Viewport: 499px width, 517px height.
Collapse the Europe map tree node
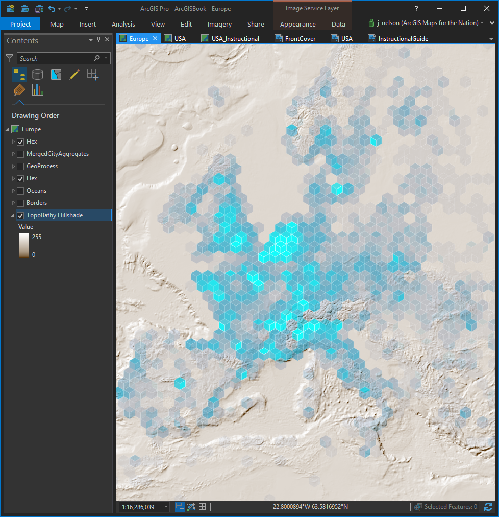pyautogui.click(x=7, y=130)
